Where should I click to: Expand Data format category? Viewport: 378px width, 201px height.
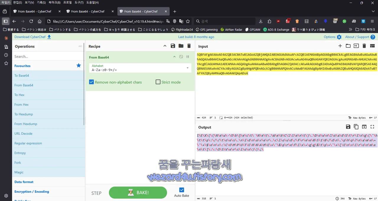click(48, 182)
